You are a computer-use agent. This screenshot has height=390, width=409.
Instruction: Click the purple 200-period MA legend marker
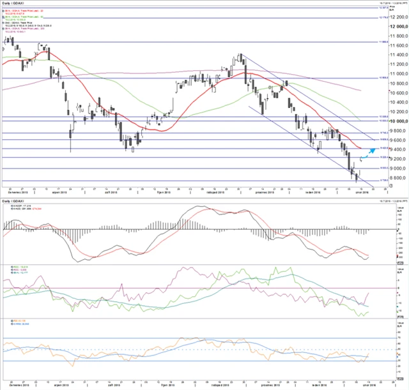3,28
